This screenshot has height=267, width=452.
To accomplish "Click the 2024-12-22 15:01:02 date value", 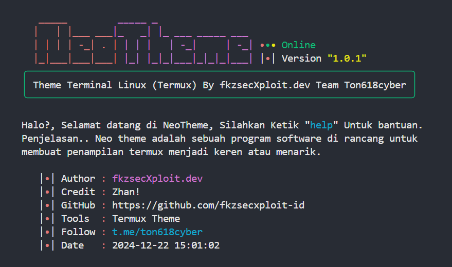I will tap(166, 245).
